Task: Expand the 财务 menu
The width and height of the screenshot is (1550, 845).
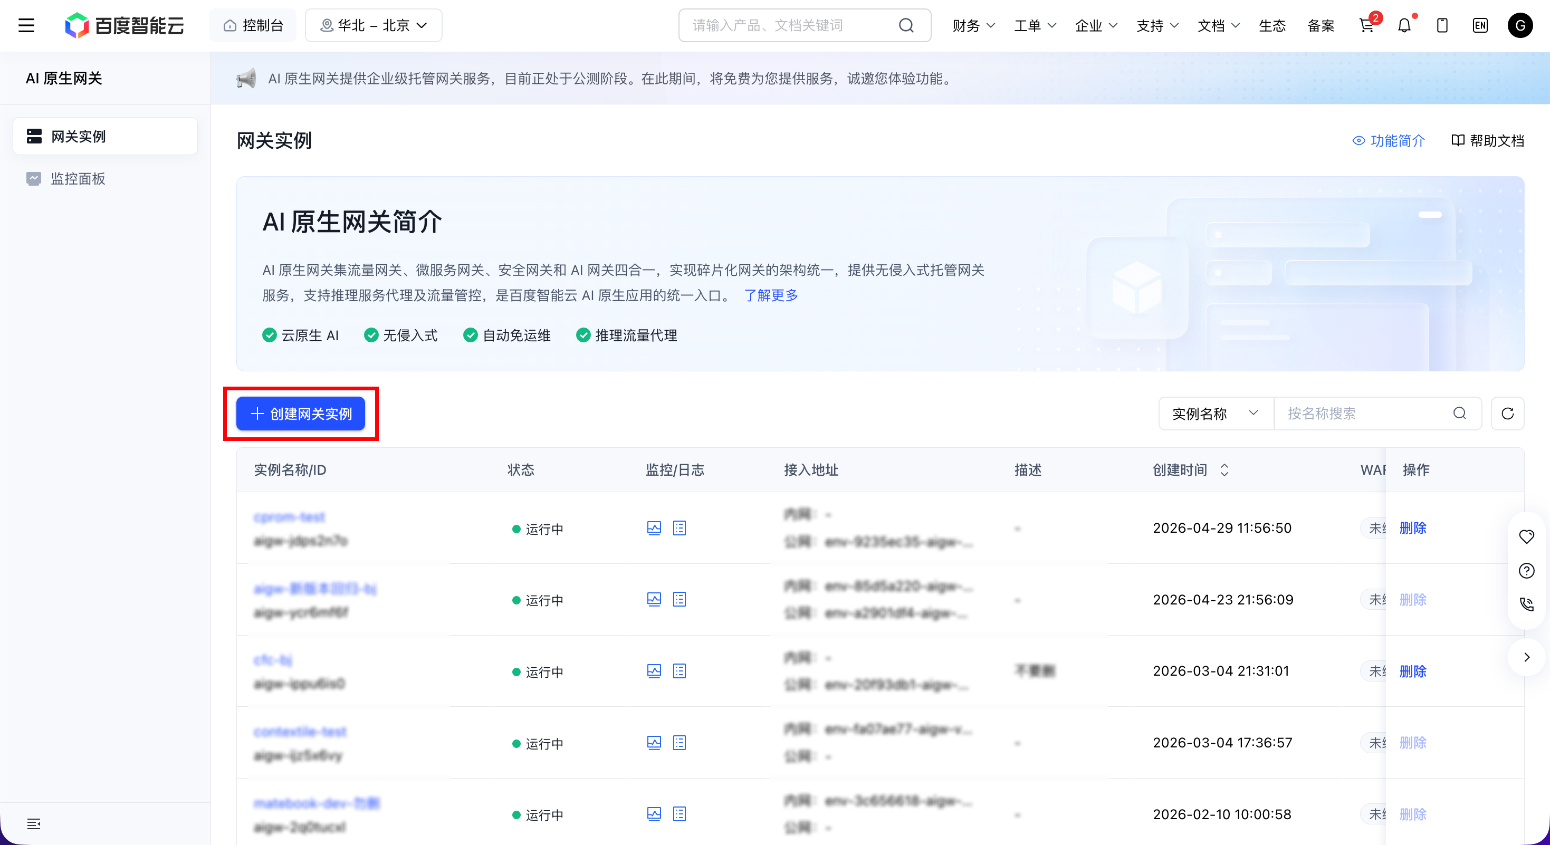Action: point(973,25)
